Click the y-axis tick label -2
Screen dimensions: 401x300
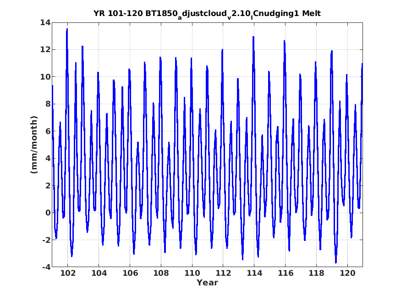click(x=47, y=240)
